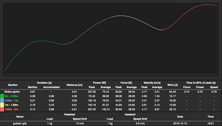Select the 0.50m - 1m section label

(x=11, y=101)
